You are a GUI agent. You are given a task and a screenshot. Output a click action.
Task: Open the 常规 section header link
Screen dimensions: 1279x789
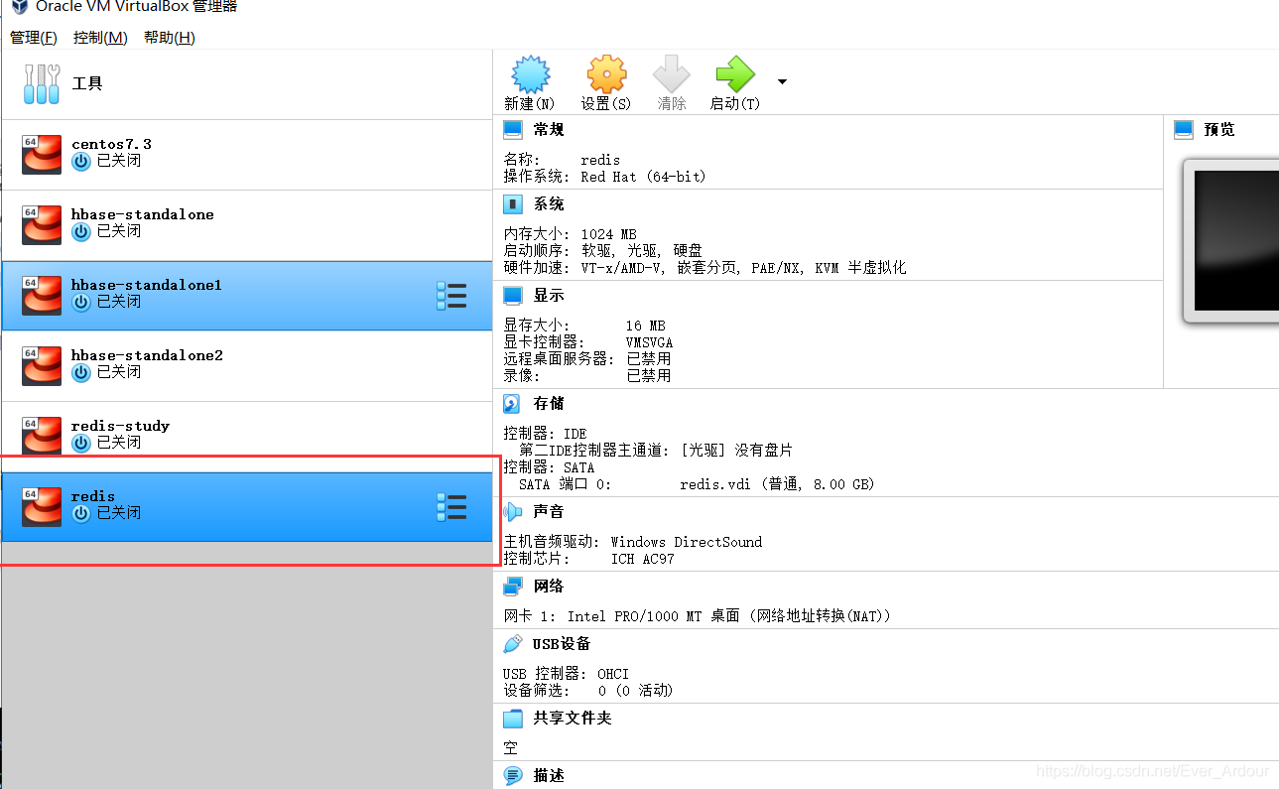tap(549, 130)
